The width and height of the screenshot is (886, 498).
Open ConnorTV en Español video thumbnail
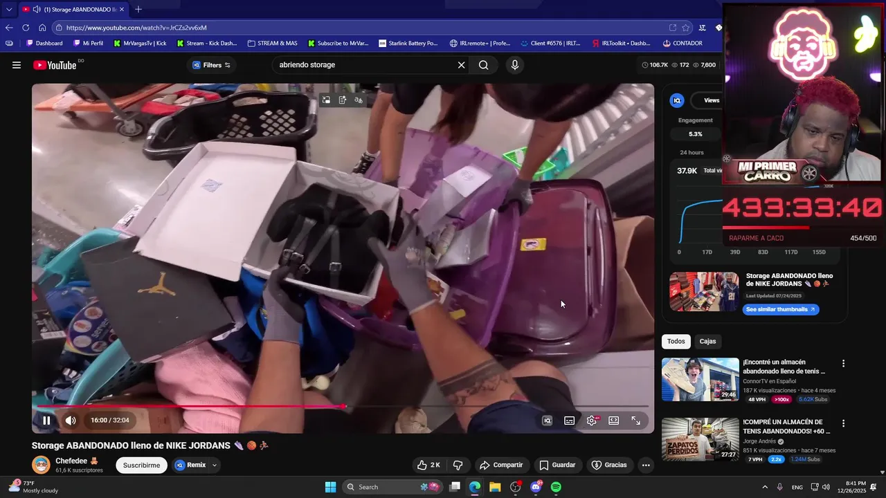click(700, 379)
